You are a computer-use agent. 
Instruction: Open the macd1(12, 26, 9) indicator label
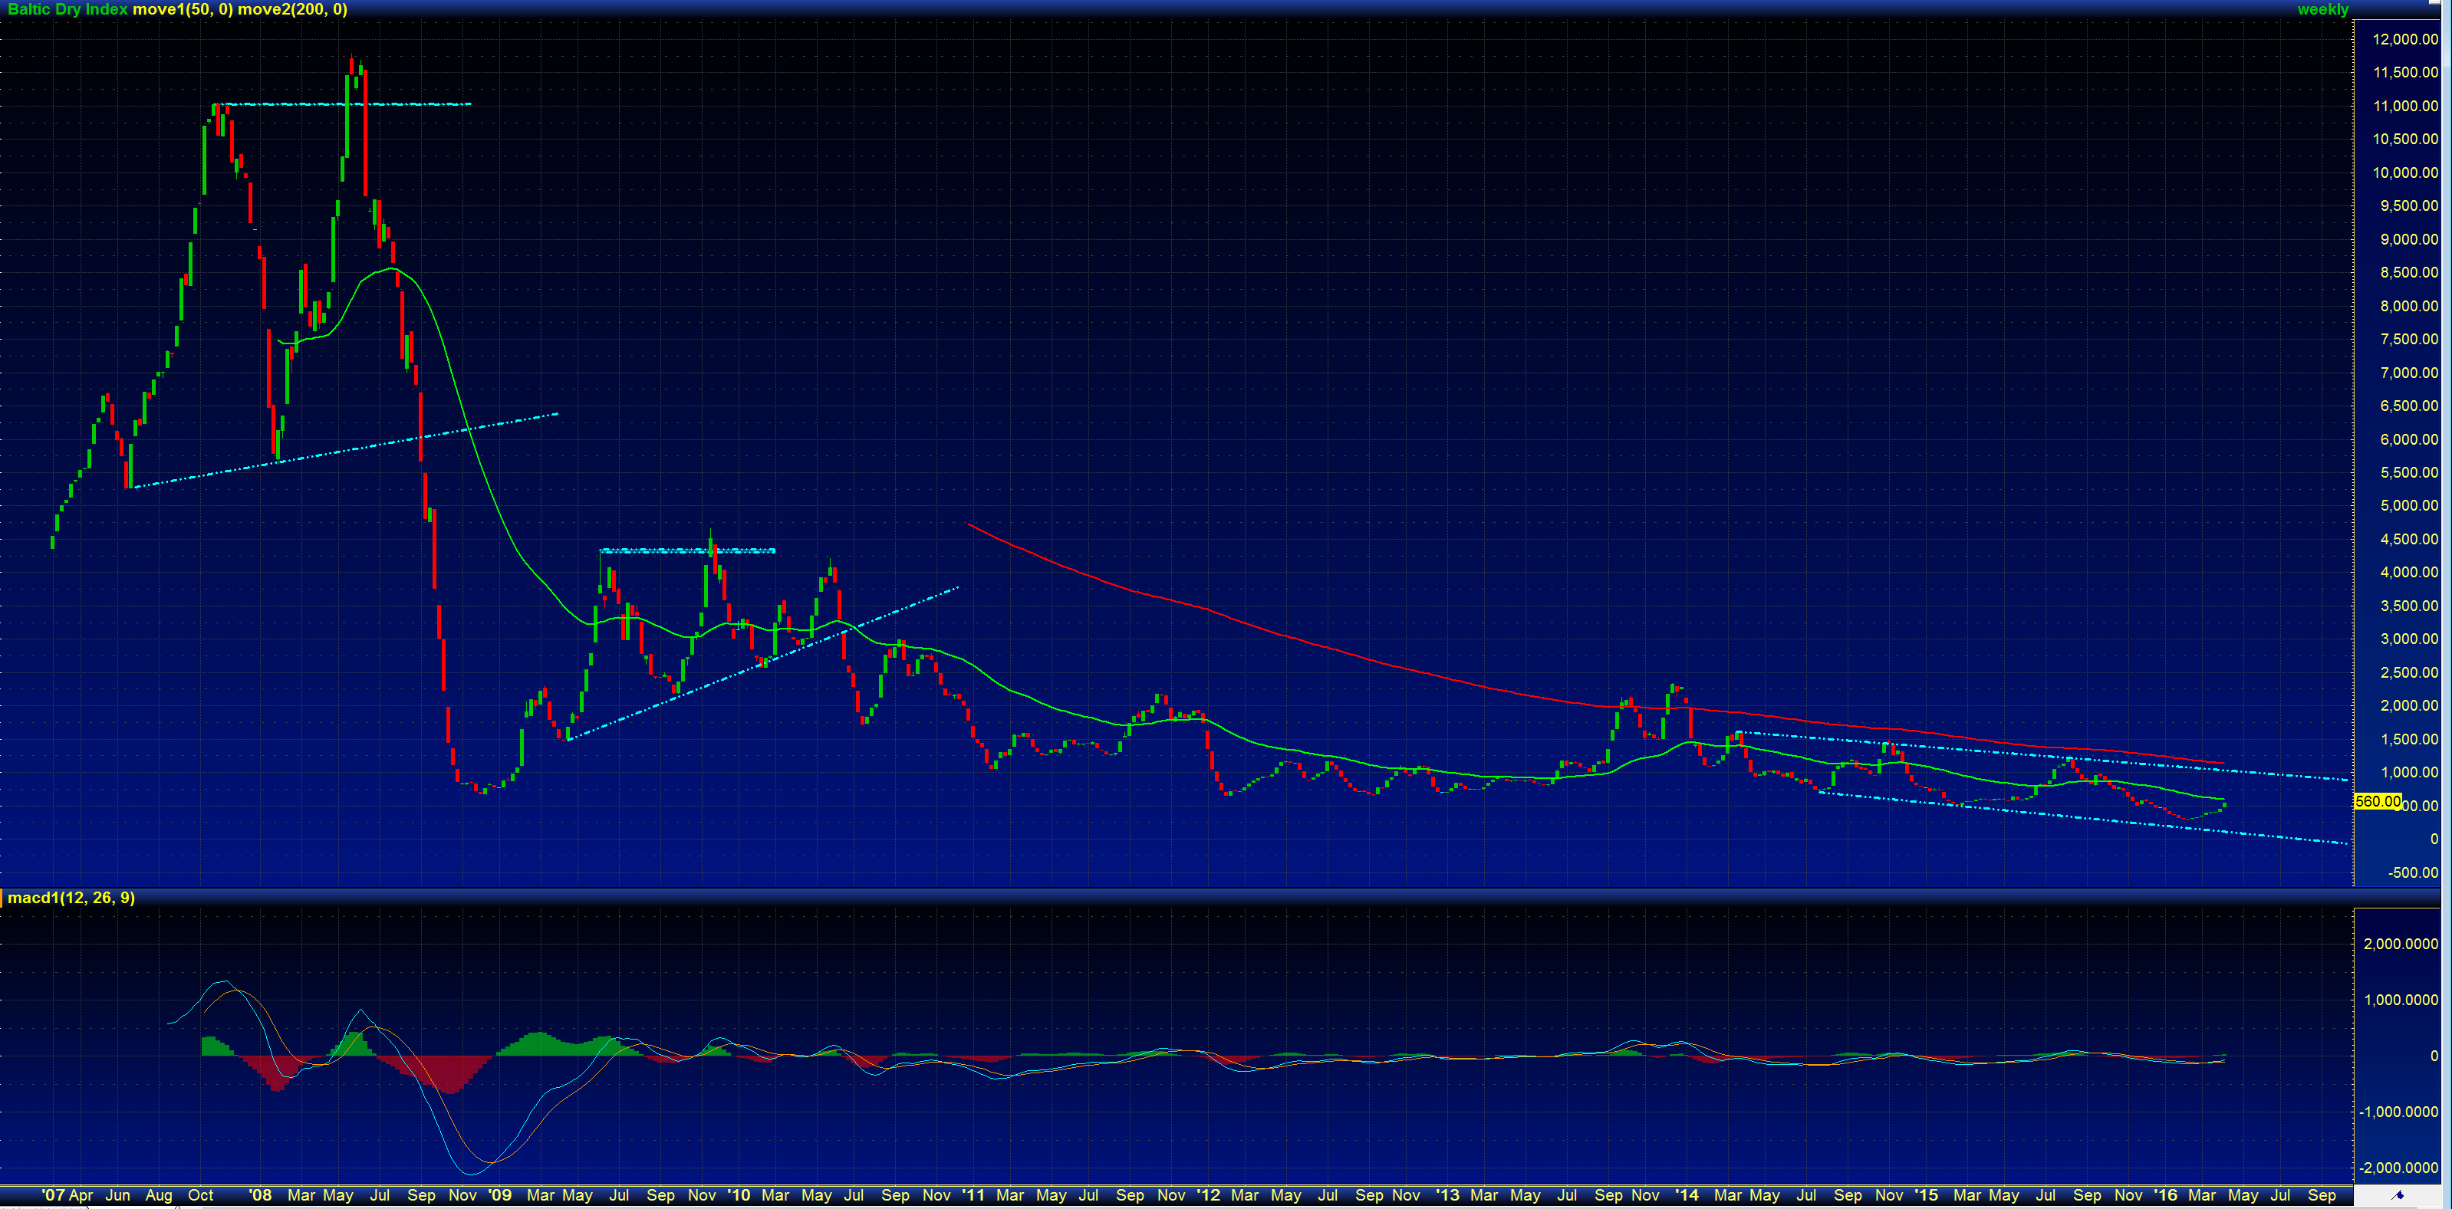click(71, 898)
